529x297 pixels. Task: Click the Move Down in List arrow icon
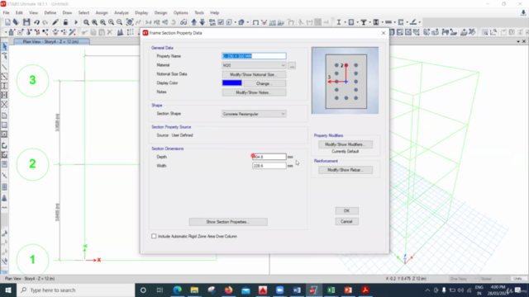(202, 22)
